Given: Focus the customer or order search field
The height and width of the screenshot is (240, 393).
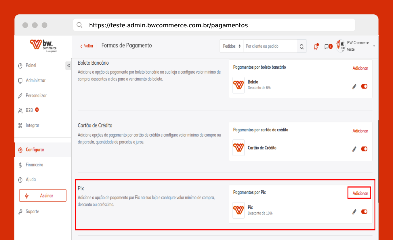Looking at the screenshot, I should click(270, 46).
